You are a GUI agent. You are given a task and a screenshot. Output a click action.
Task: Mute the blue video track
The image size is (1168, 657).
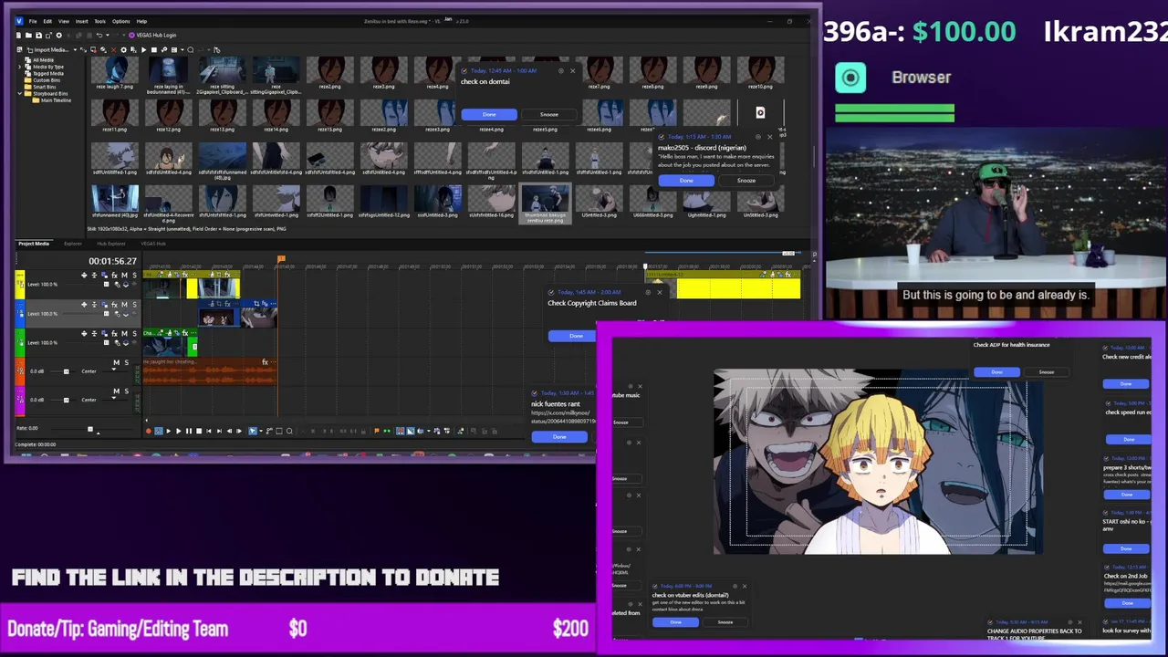tap(124, 305)
